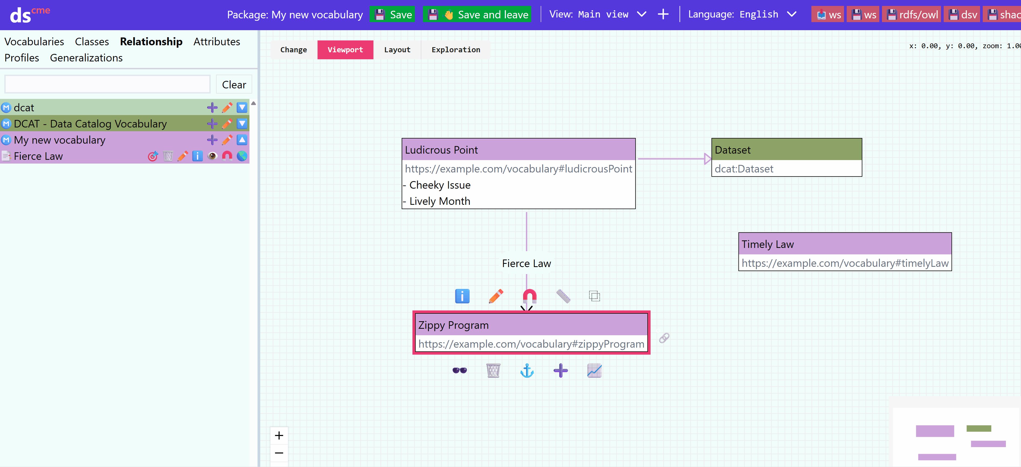This screenshot has width=1021, height=467.
Task: Click the trash bin icon below Zippy Program
Action: click(493, 370)
